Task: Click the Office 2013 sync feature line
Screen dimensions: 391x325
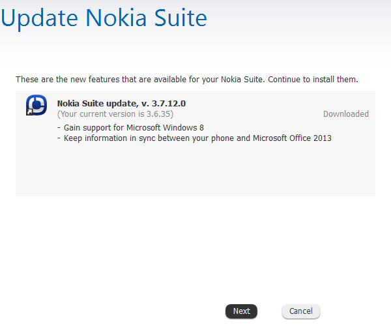Action: coord(194,138)
